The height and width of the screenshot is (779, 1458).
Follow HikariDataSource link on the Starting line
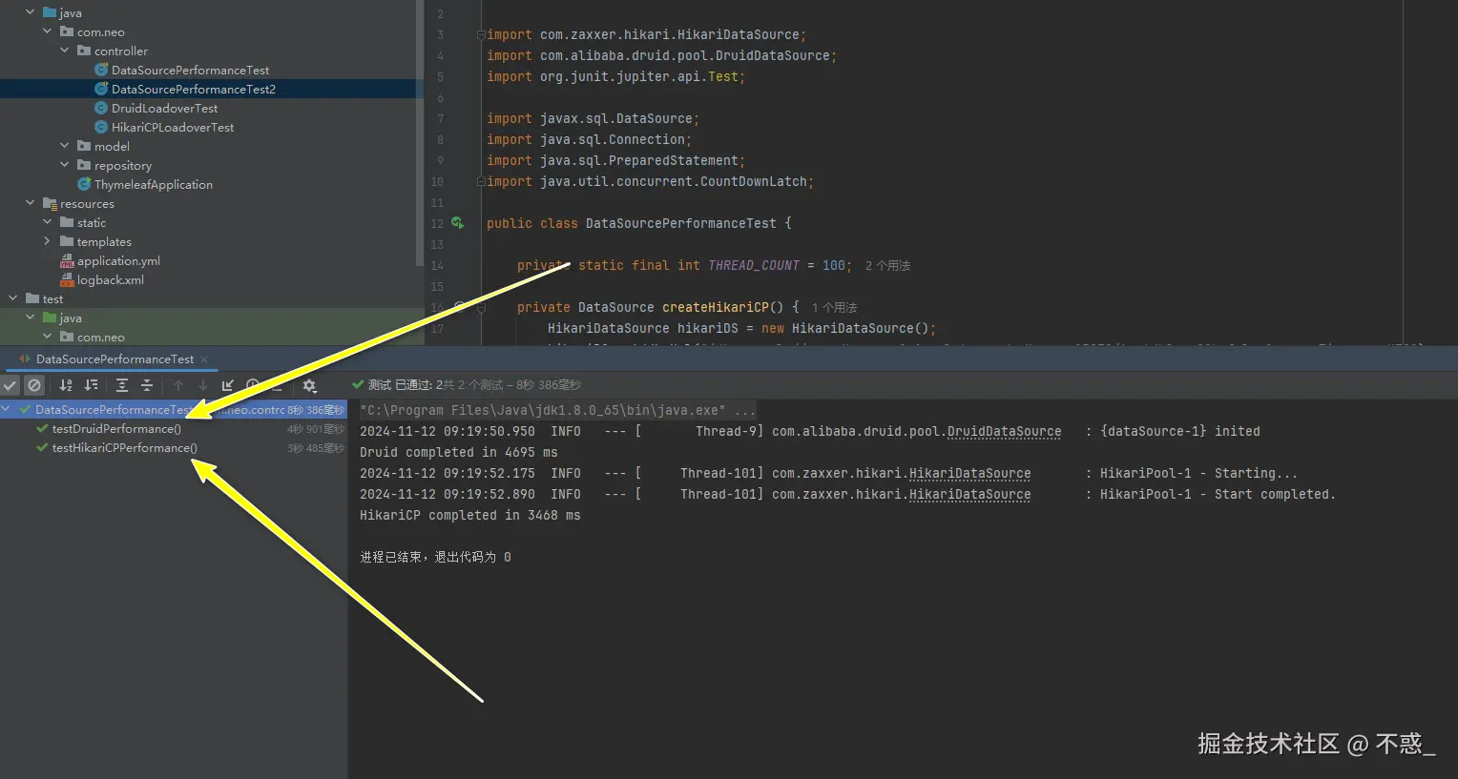(969, 473)
